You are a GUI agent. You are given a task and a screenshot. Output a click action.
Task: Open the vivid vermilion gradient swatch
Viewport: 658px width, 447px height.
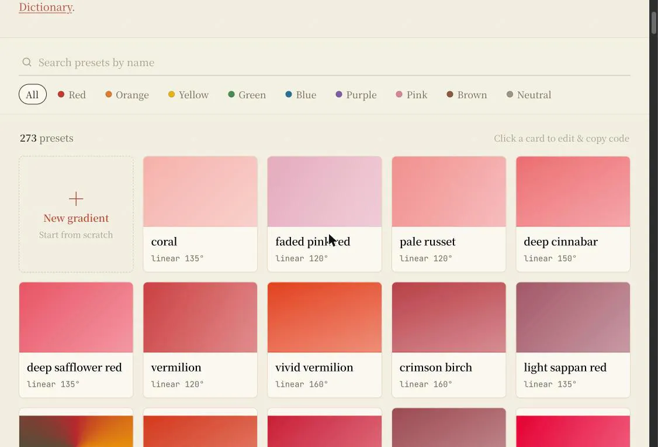(324, 317)
